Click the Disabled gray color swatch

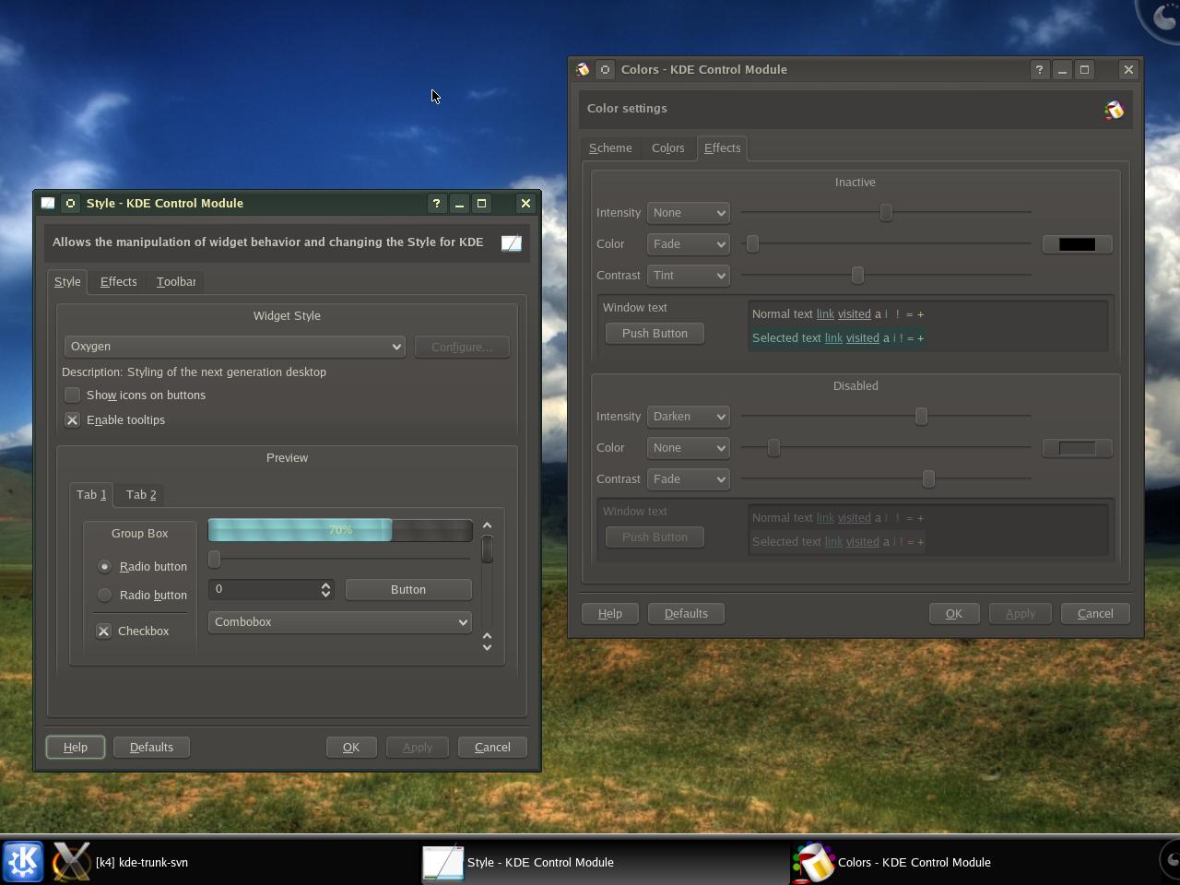click(x=1077, y=448)
